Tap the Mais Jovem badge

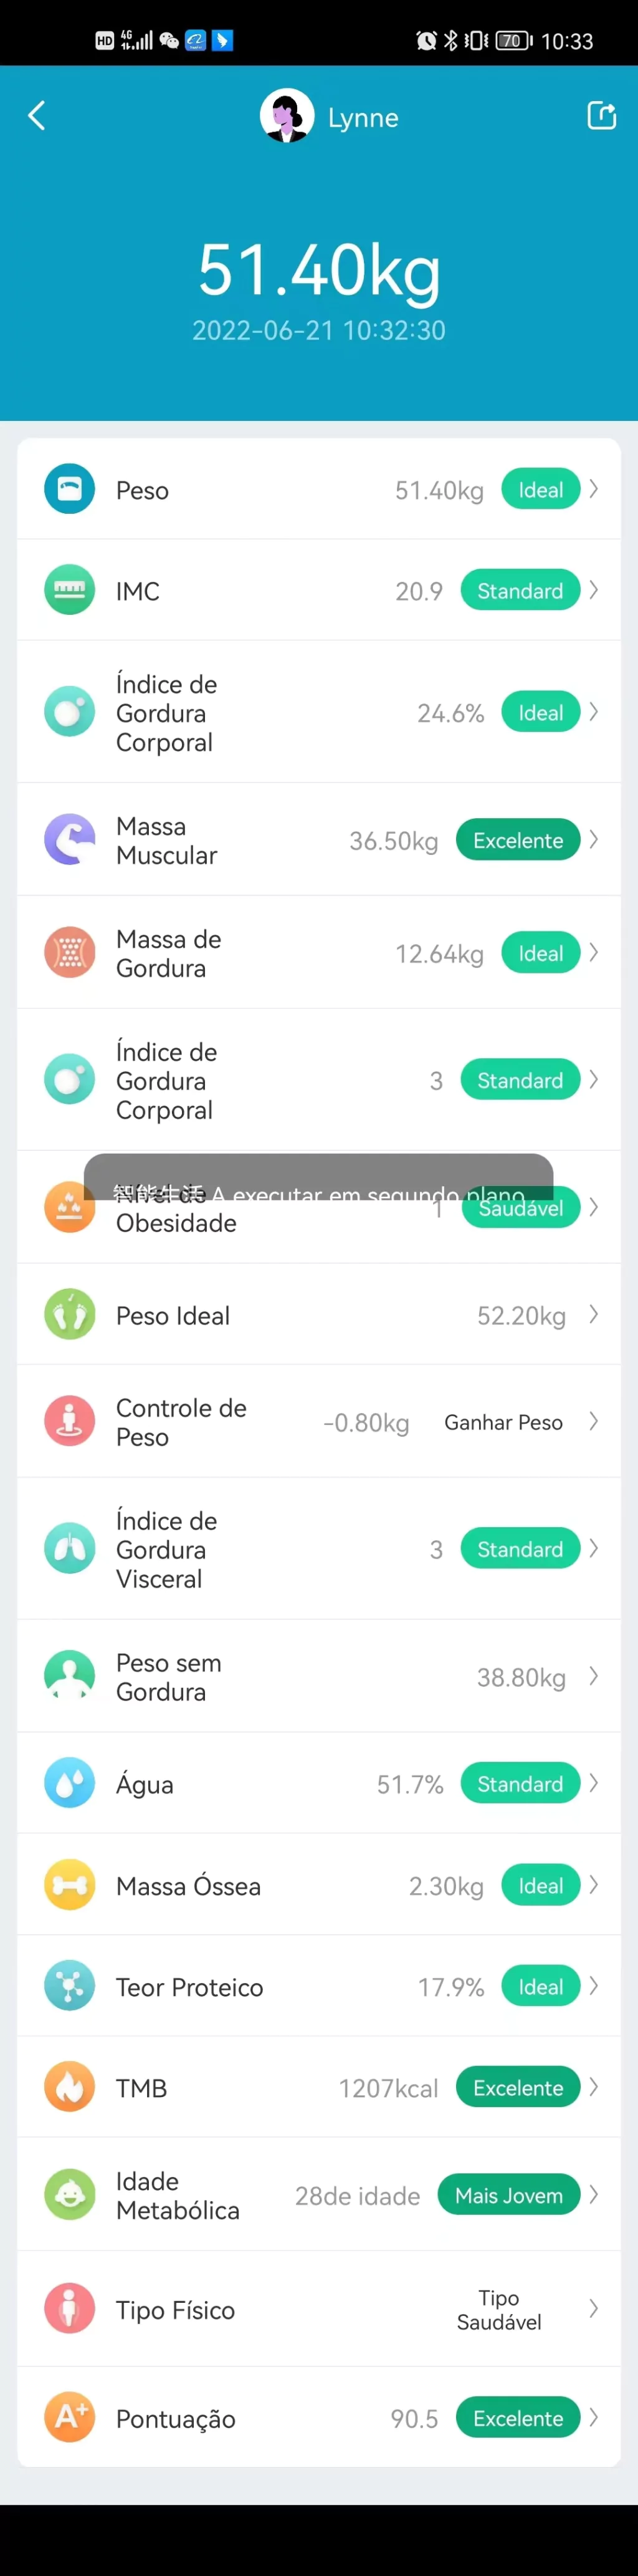tap(509, 2195)
